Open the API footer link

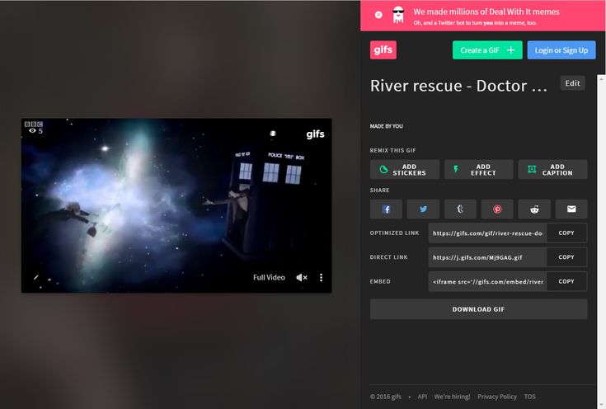422,397
